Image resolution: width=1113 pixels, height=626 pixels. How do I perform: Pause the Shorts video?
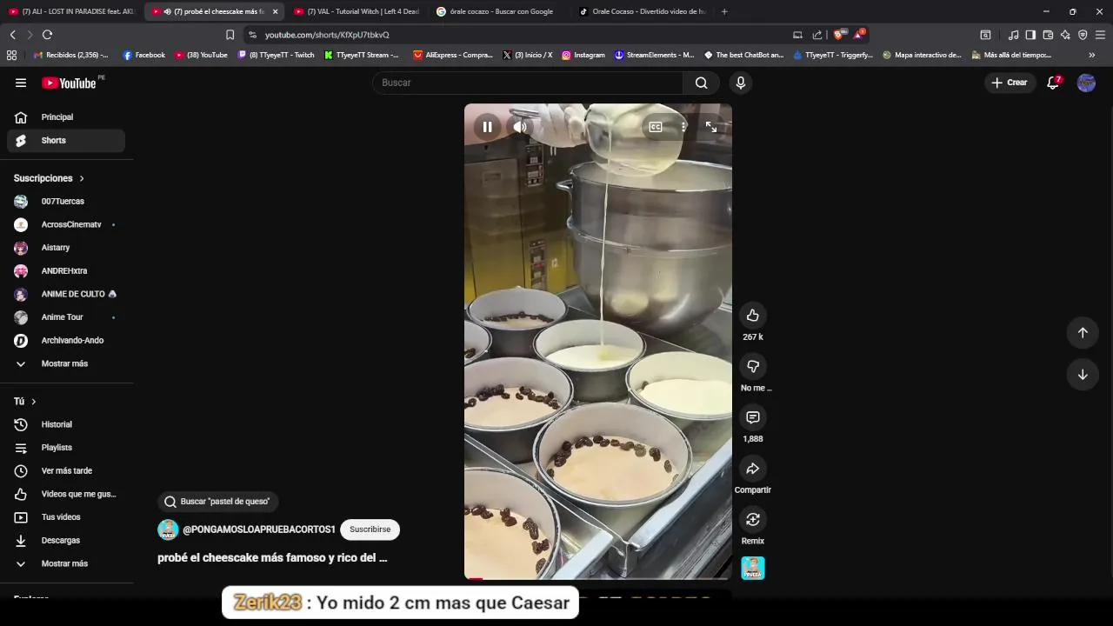(x=487, y=127)
